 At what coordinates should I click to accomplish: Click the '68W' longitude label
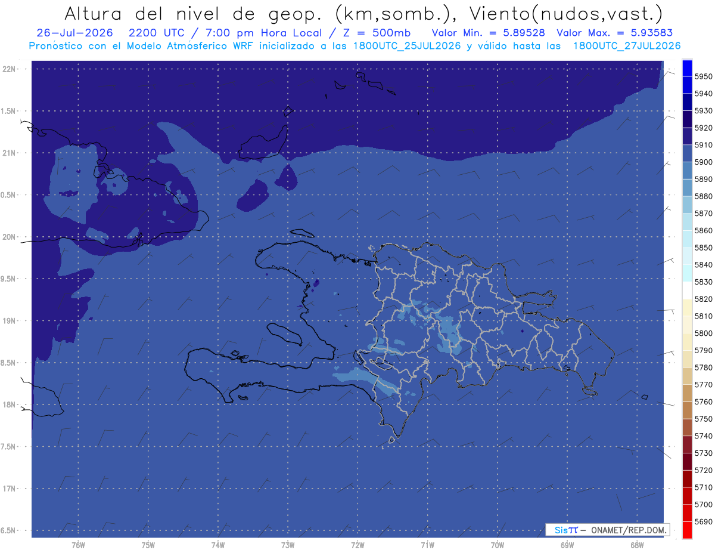tap(637, 545)
